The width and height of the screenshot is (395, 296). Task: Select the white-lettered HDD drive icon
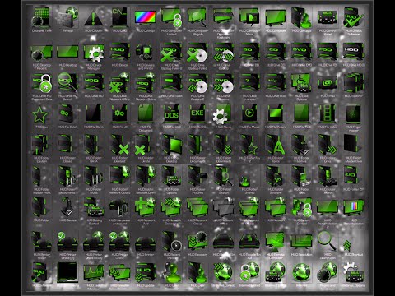(x=353, y=52)
